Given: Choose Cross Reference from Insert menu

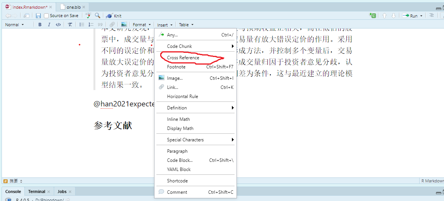Looking at the screenshot, I should (183, 58).
